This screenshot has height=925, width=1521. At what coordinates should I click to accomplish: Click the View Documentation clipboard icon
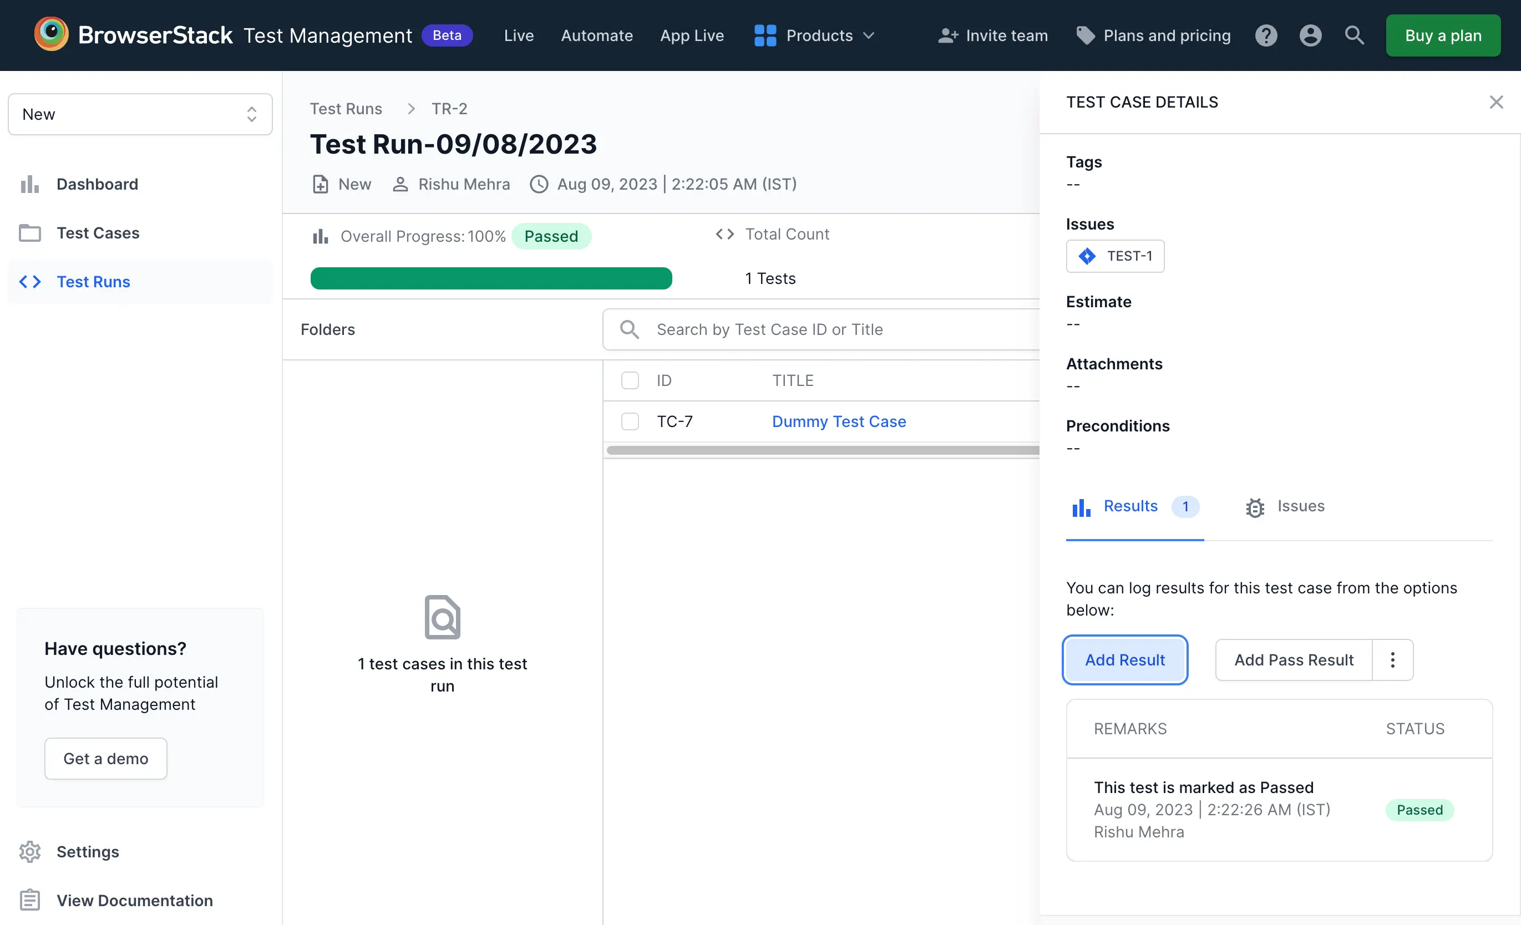[29, 900]
